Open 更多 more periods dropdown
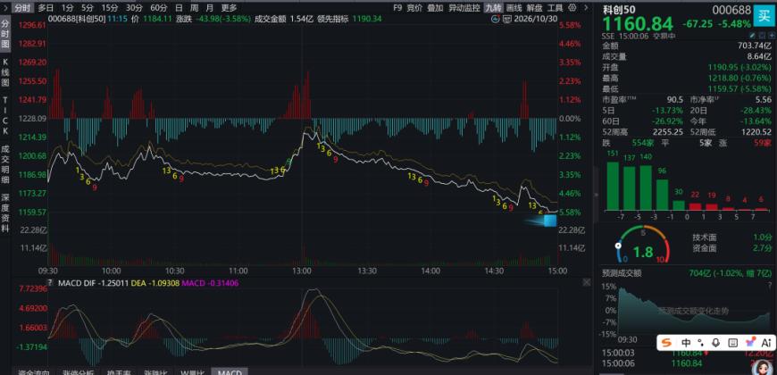The width and height of the screenshot is (777, 375). [x=229, y=8]
